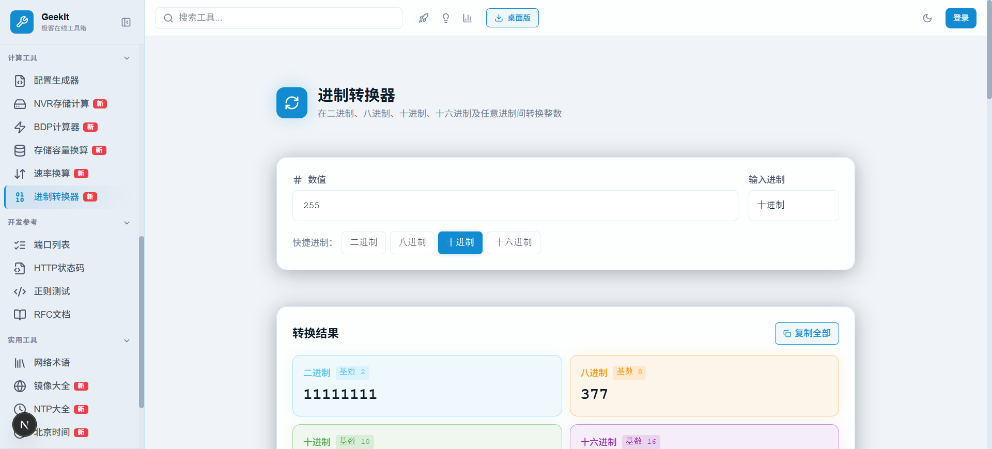Open 存储容量换算 in the sidebar
Viewport: 992px width, 449px height.
[x=68, y=150]
